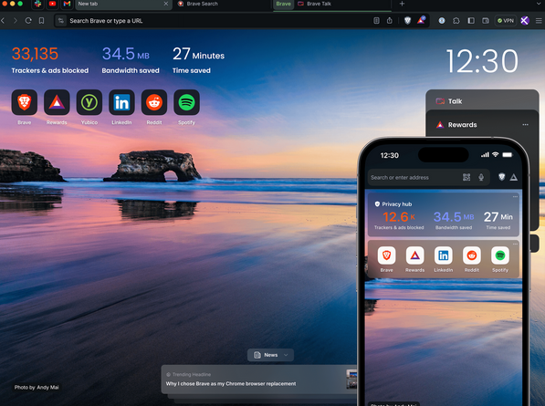
Task: Tap the phone's microphone voice search icon
Action: point(481,178)
